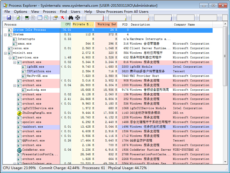Click the Process Explorer title bar icon
The height and width of the screenshot is (173, 230).
tap(5, 6)
